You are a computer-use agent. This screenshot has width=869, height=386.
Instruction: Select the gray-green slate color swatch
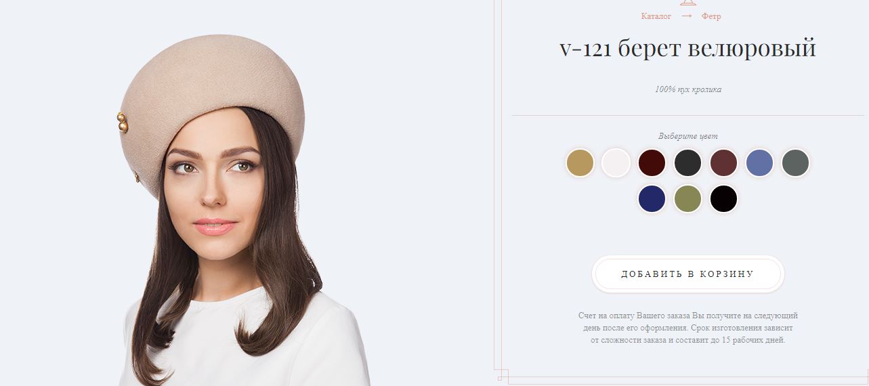tap(795, 163)
